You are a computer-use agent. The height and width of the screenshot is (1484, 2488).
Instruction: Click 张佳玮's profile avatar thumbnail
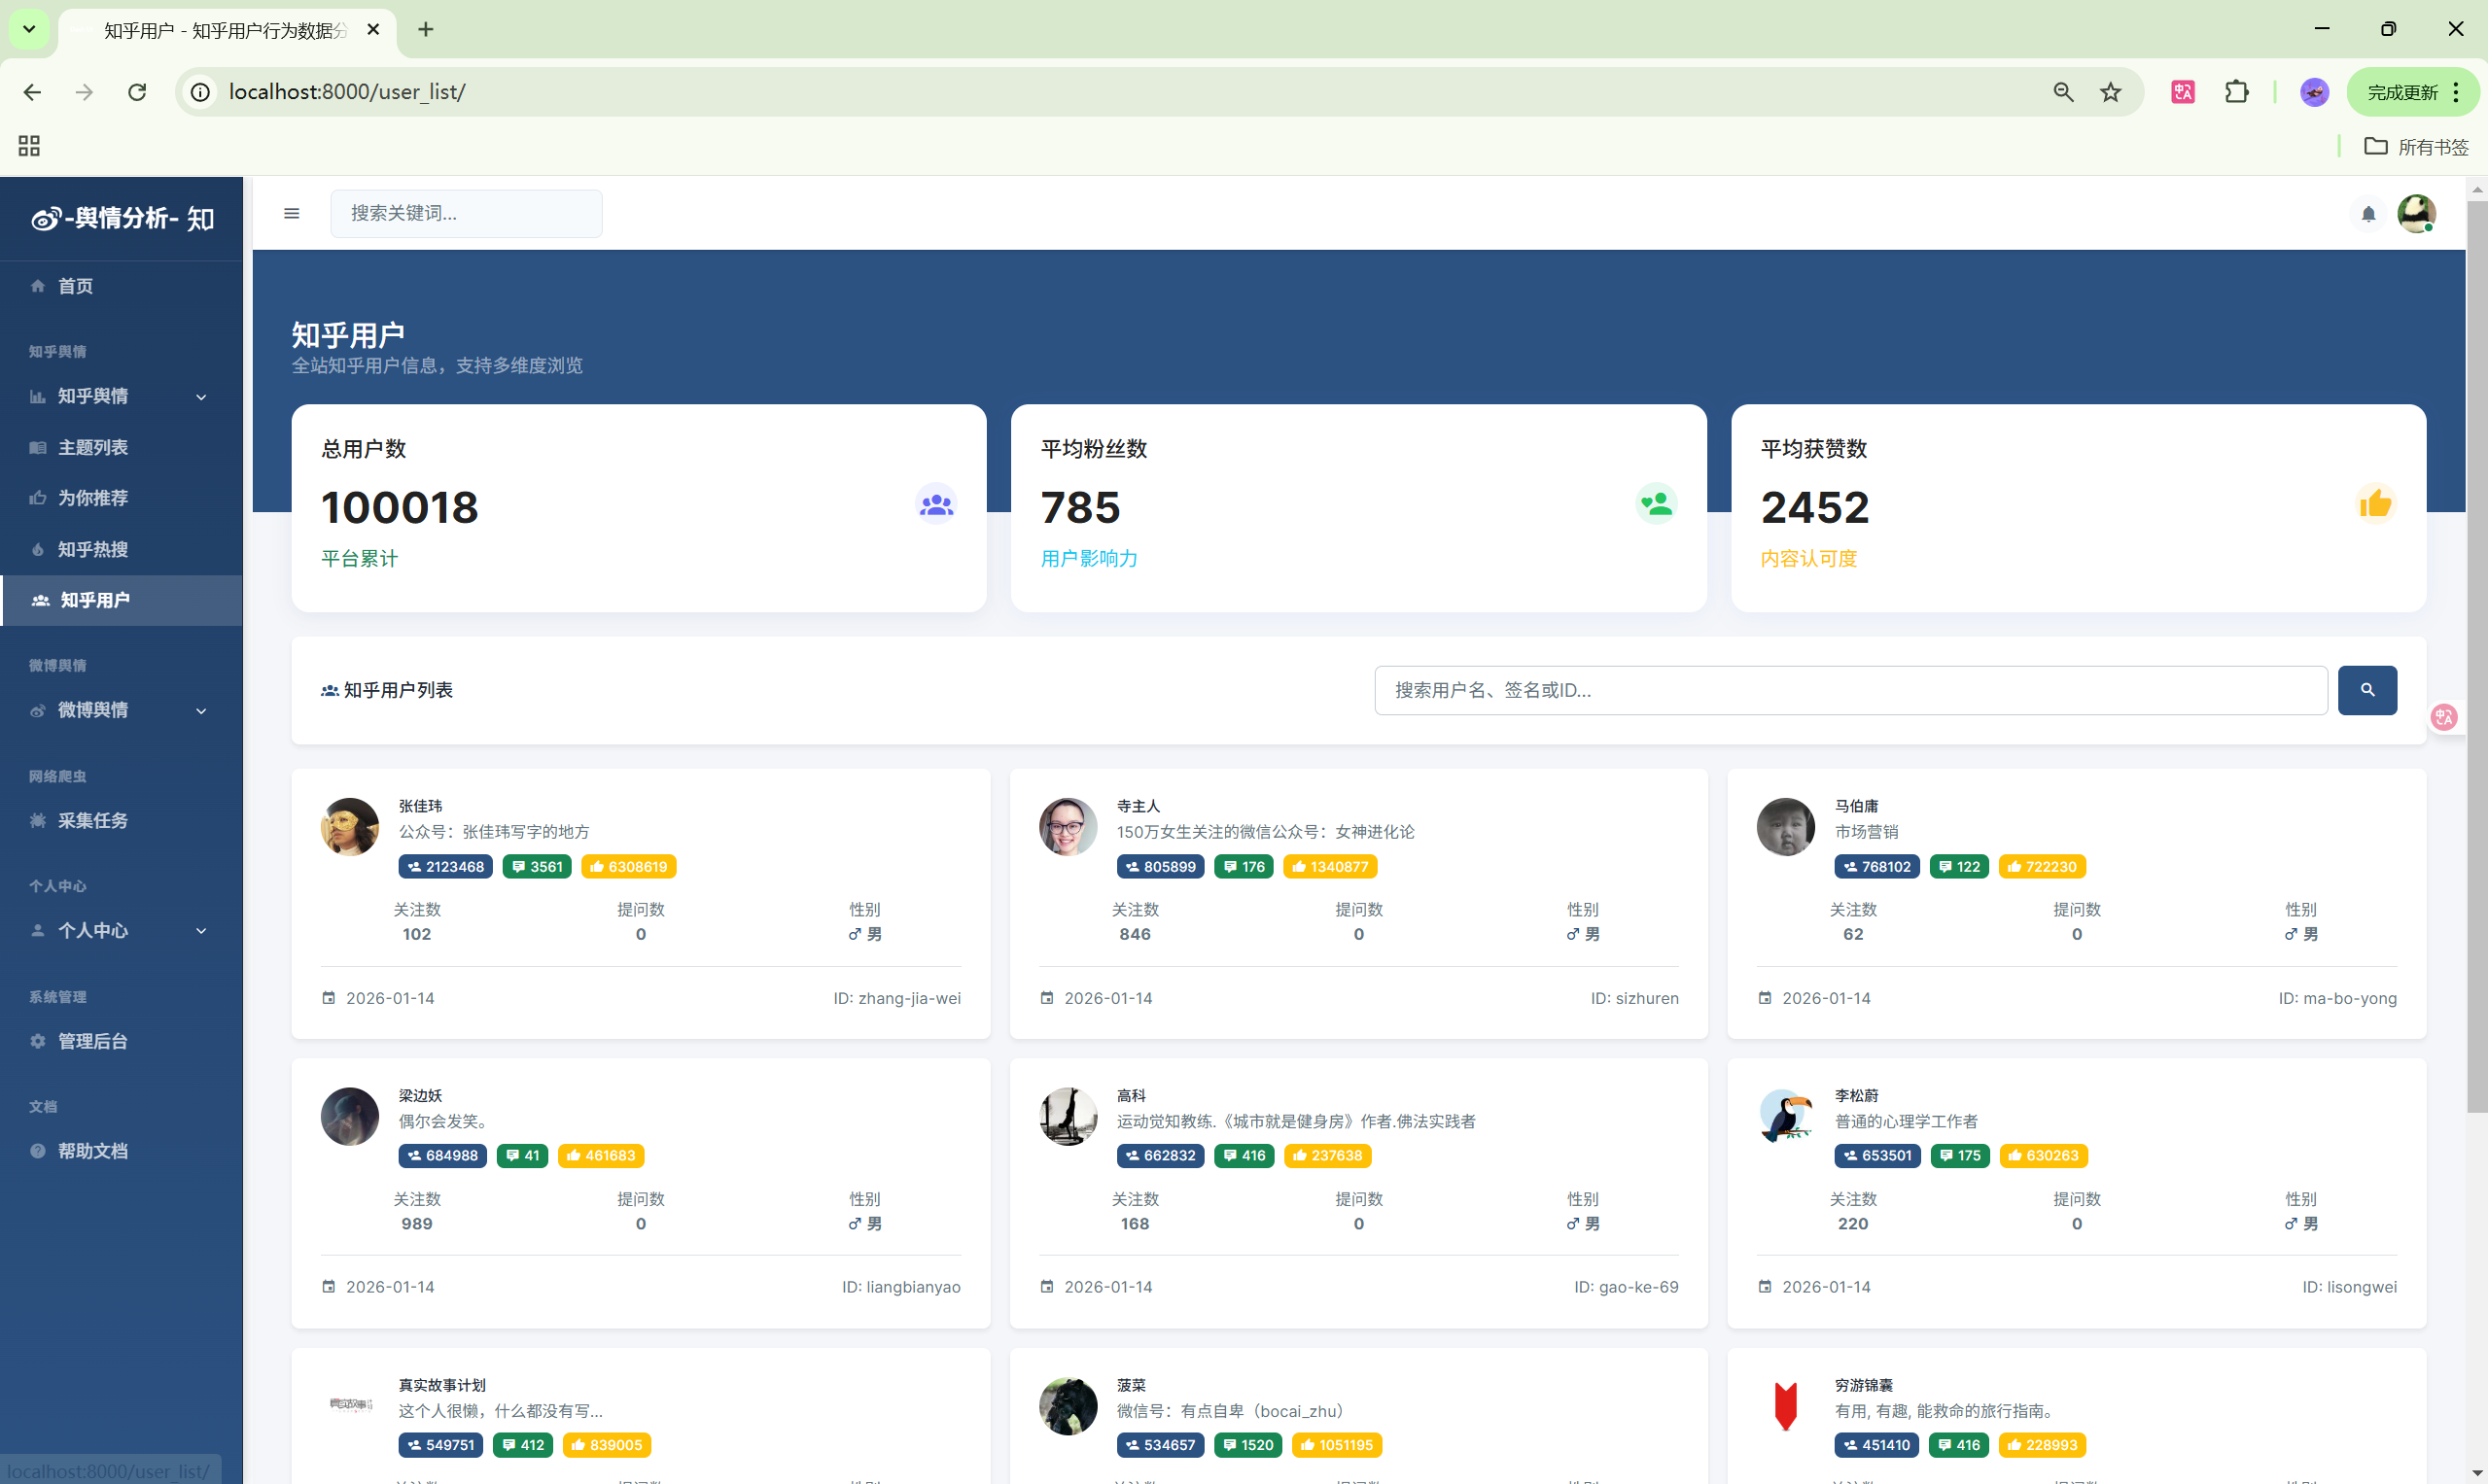tap(349, 826)
